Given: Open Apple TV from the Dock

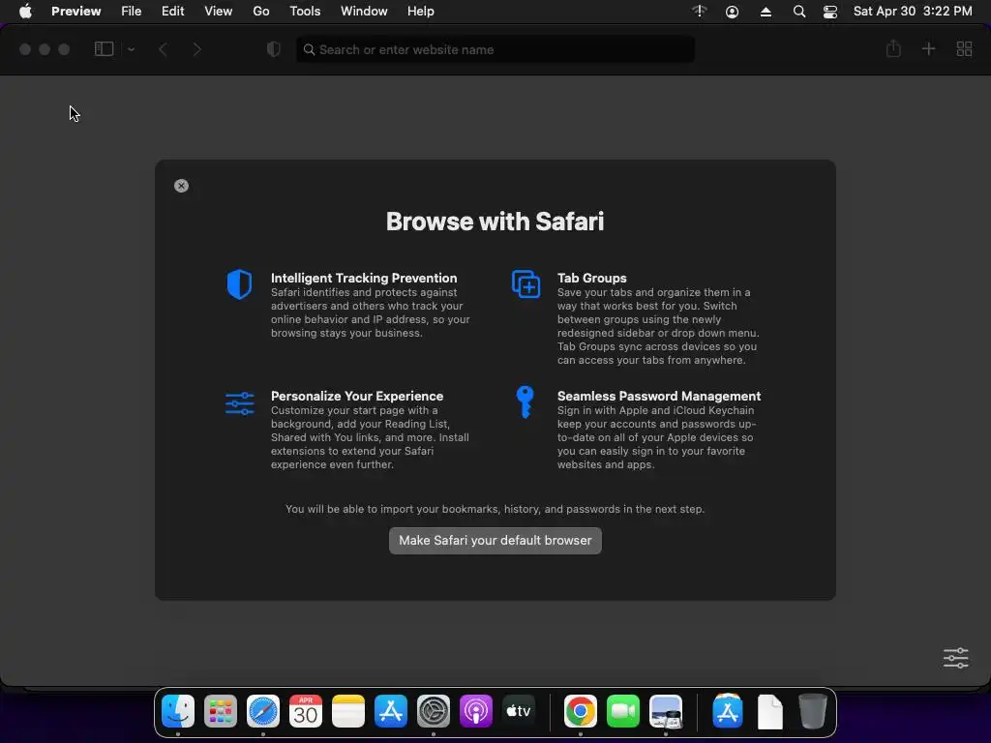Looking at the screenshot, I should pyautogui.click(x=519, y=711).
